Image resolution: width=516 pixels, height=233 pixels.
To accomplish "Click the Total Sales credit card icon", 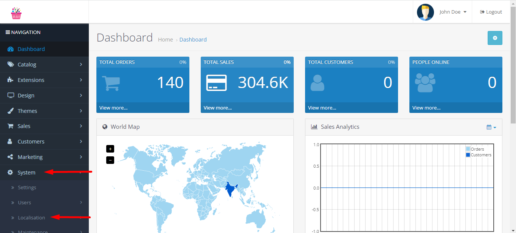I will 216,83.
